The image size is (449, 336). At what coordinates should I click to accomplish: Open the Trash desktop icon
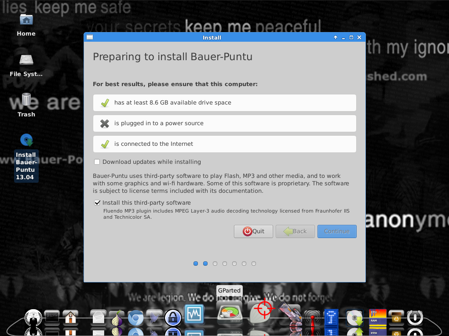[26, 105]
